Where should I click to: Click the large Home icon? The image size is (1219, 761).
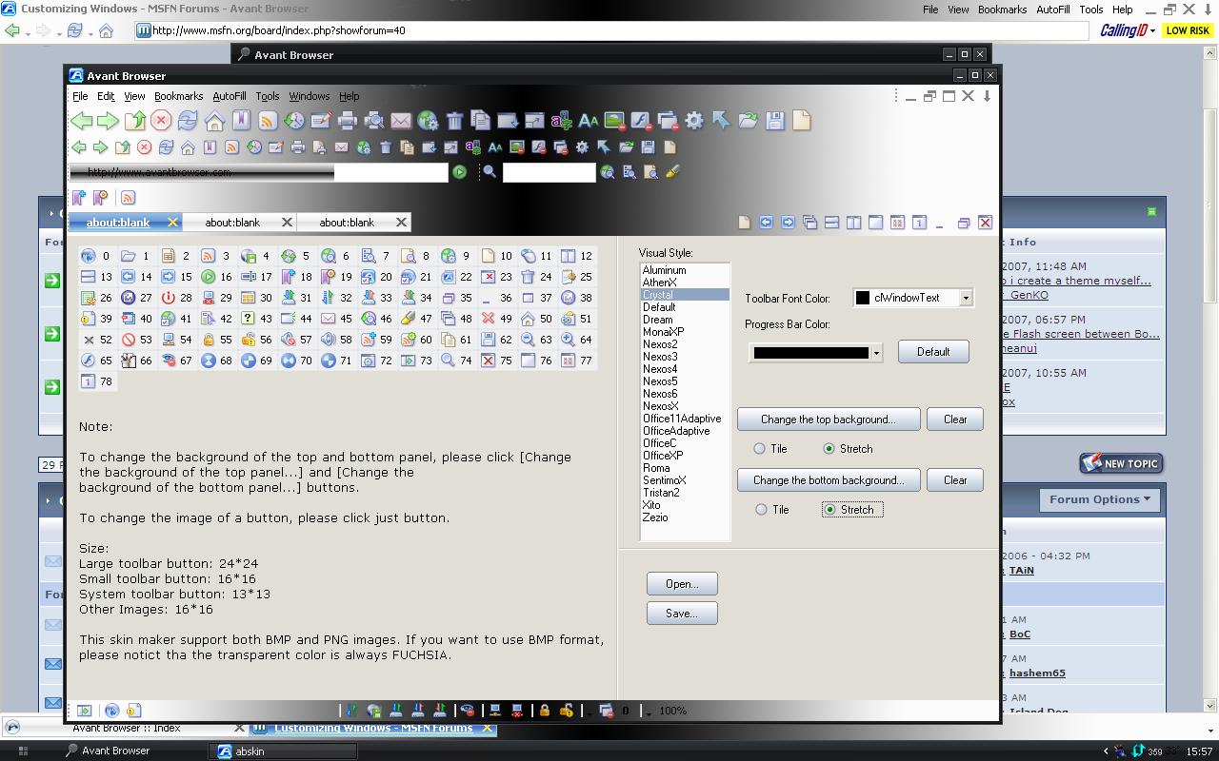214,121
